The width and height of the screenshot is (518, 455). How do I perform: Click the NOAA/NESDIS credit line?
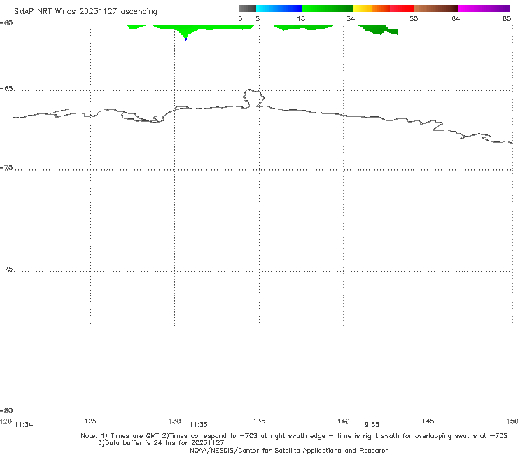[x=289, y=450]
